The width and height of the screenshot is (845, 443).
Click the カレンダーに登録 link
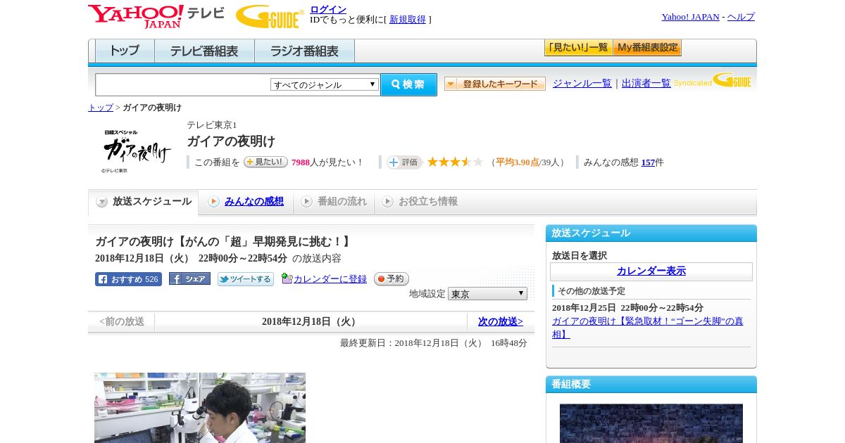click(x=330, y=279)
